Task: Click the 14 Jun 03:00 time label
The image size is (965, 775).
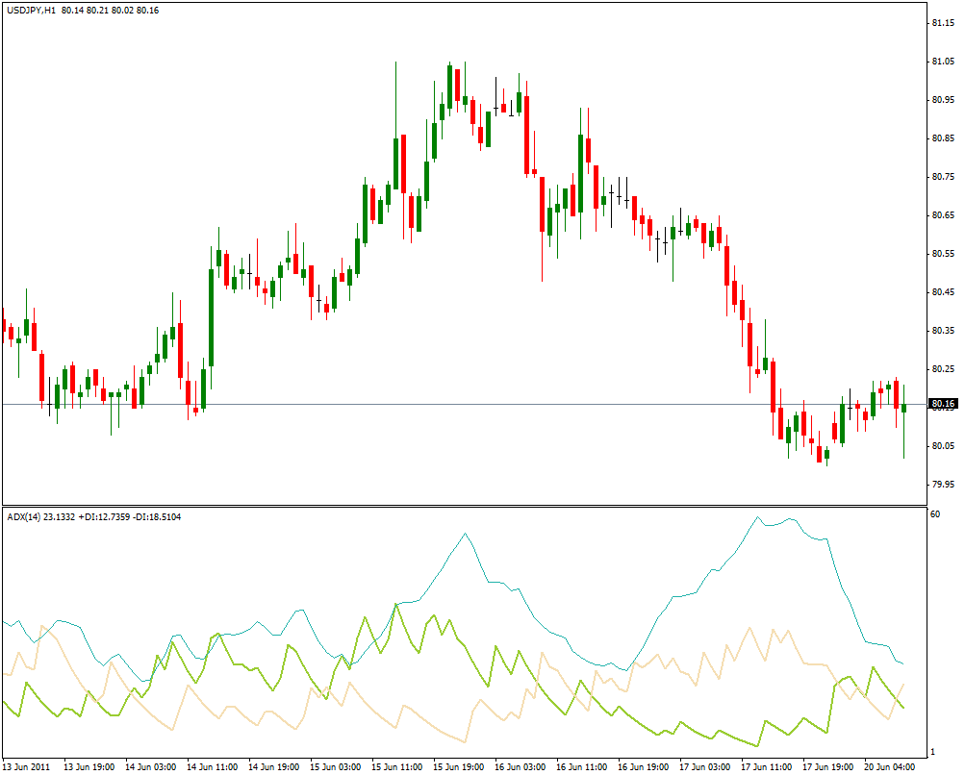Action: 151,767
